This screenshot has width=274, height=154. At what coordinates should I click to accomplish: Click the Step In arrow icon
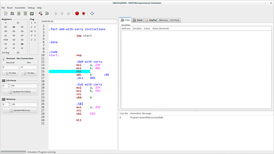point(56,13)
